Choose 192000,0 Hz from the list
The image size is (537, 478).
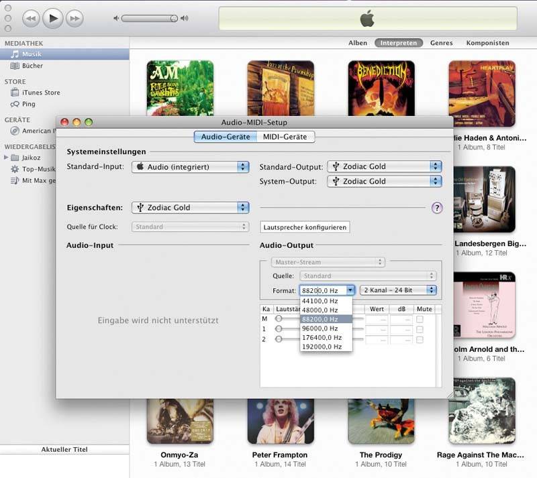pos(326,347)
